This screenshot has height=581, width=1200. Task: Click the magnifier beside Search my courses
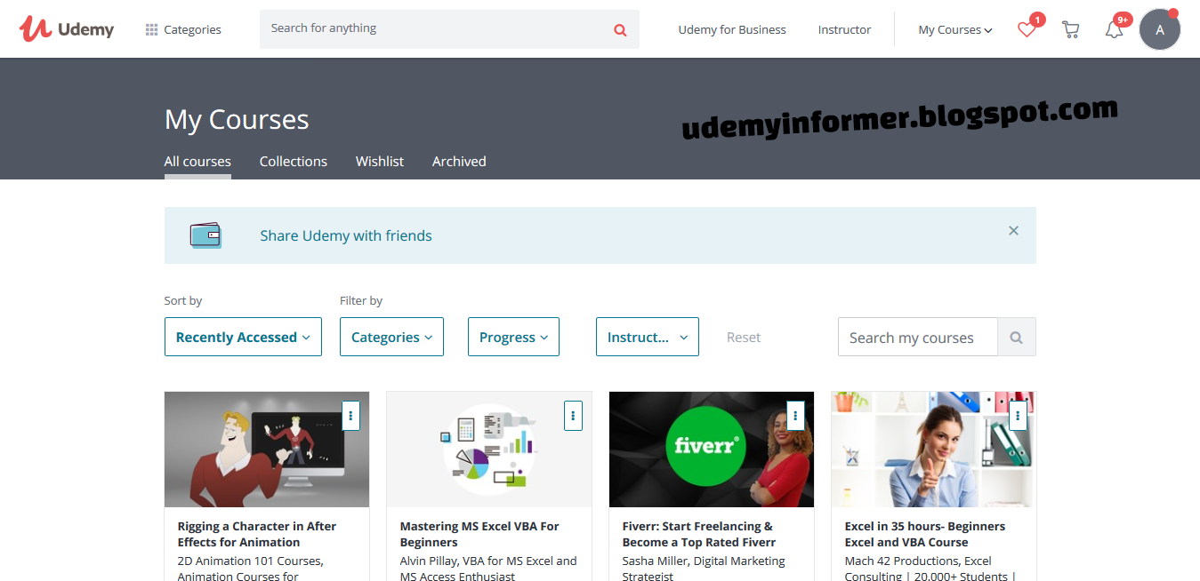click(1016, 337)
